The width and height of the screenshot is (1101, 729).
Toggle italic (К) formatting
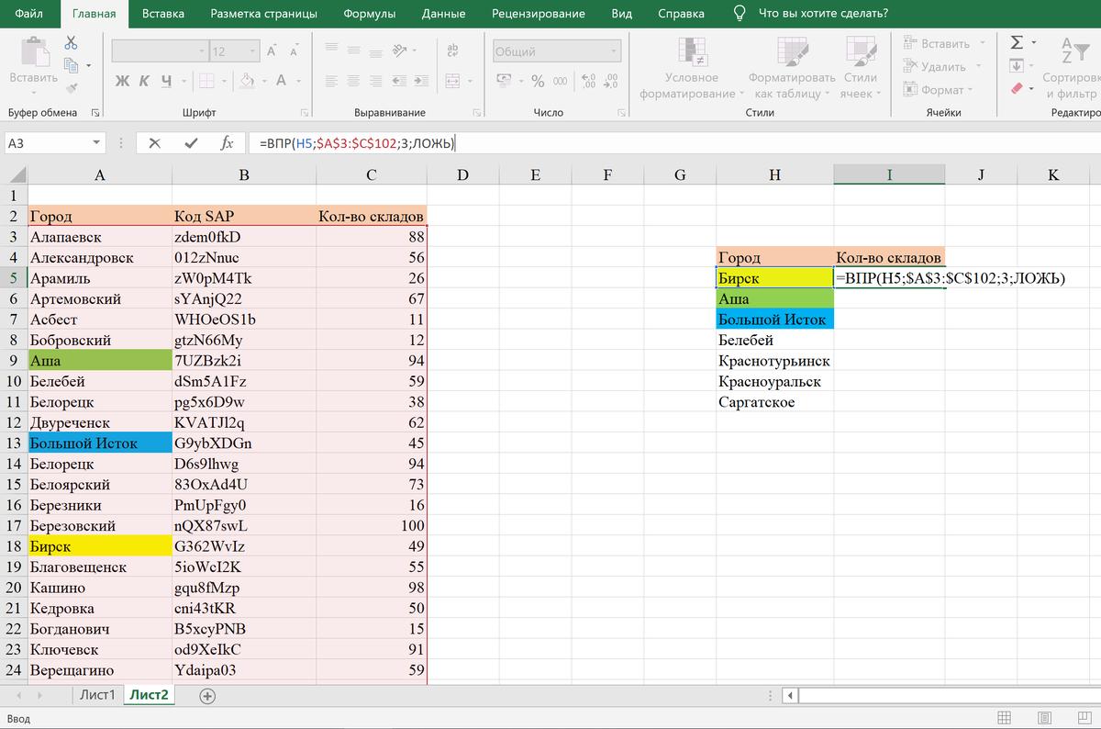144,81
